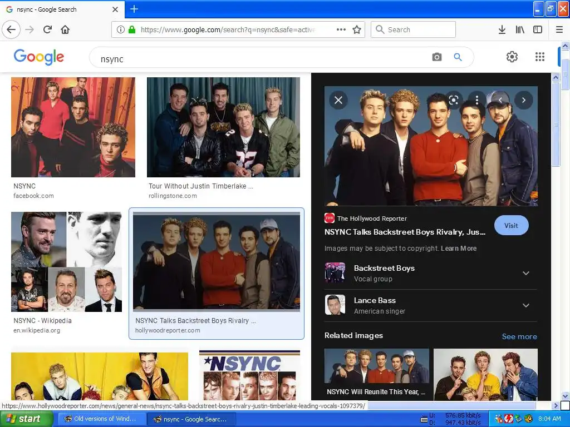
Task: Click the blue Visit button
Action: 511,226
